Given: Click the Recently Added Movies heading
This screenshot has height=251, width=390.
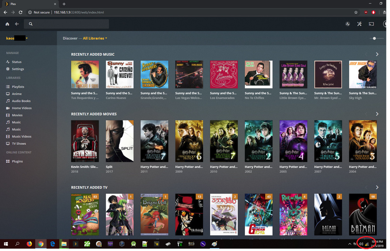Looking at the screenshot, I should pyautogui.click(x=94, y=114).
